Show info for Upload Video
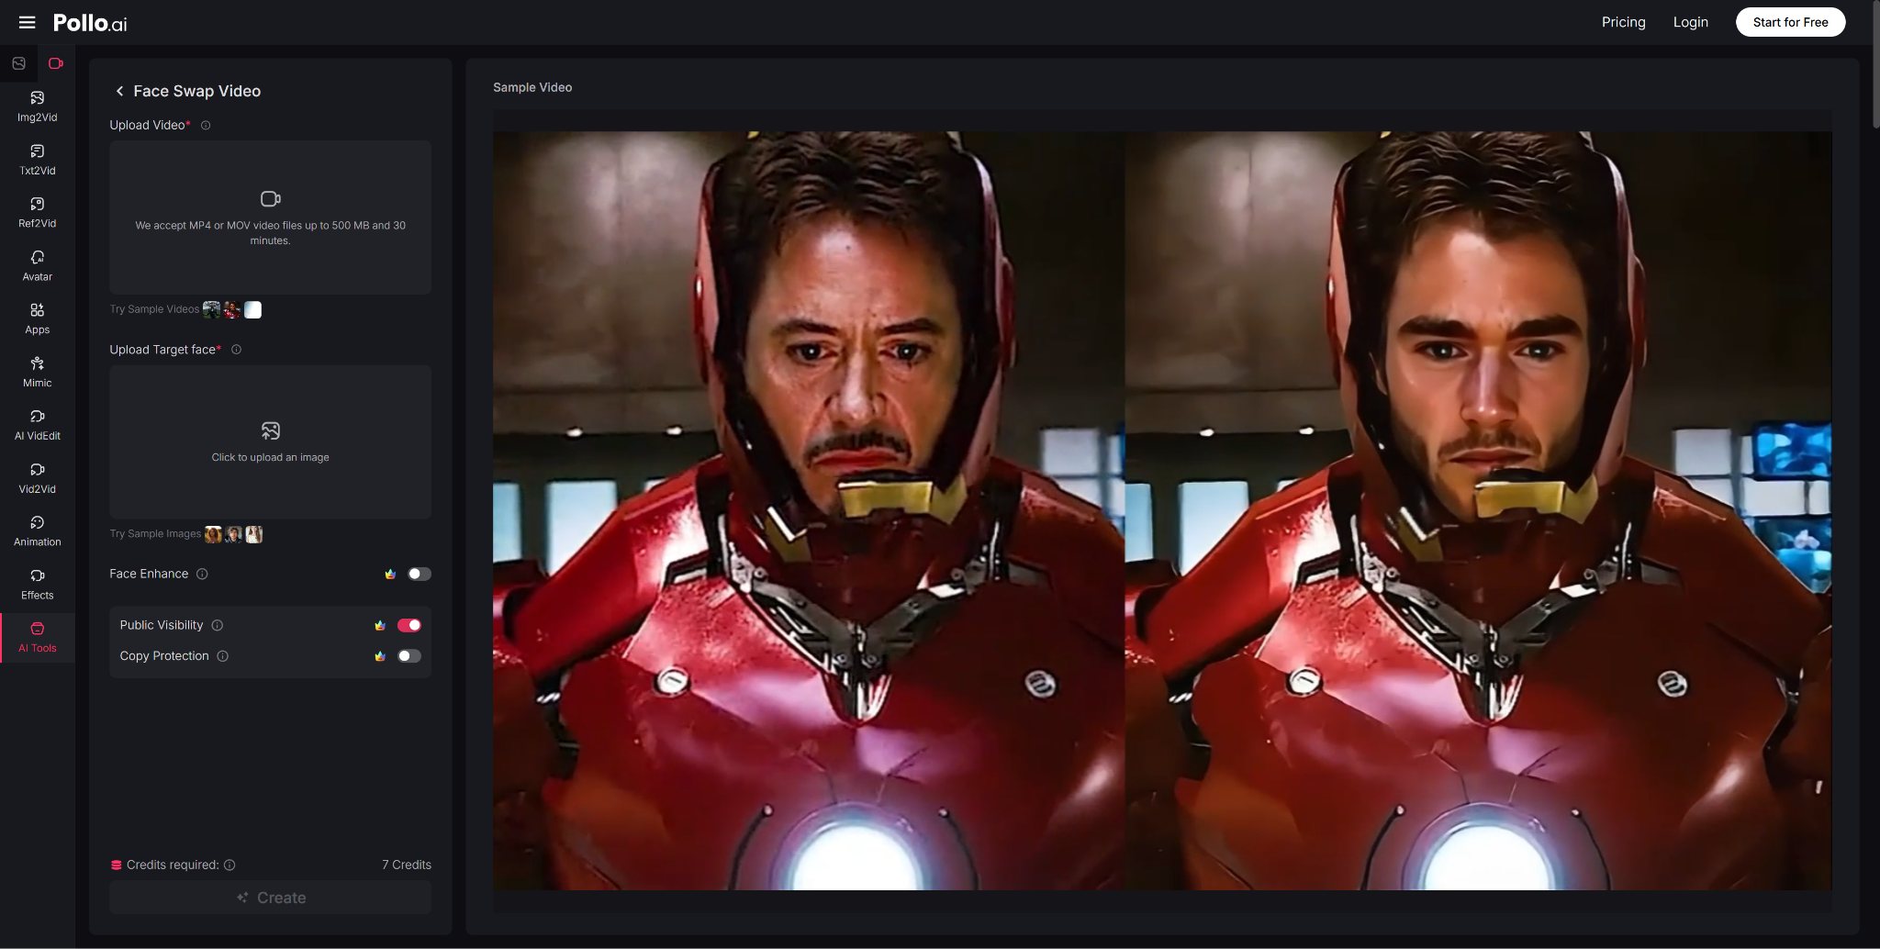This screenshot has width=1880, height=949. [206, 126]
